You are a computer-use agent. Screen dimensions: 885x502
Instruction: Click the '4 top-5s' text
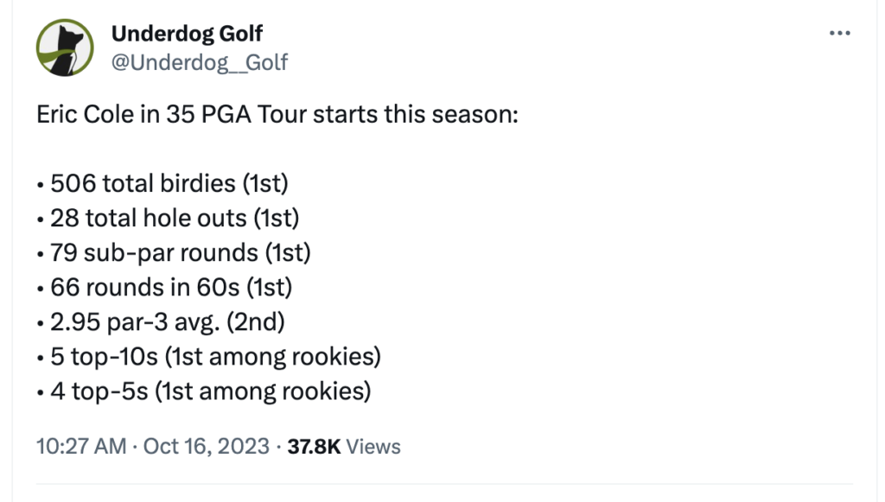[x=99, y=391]
